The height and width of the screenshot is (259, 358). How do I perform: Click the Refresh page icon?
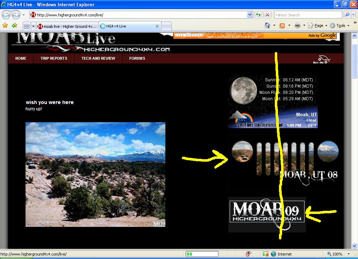point(258,15)
